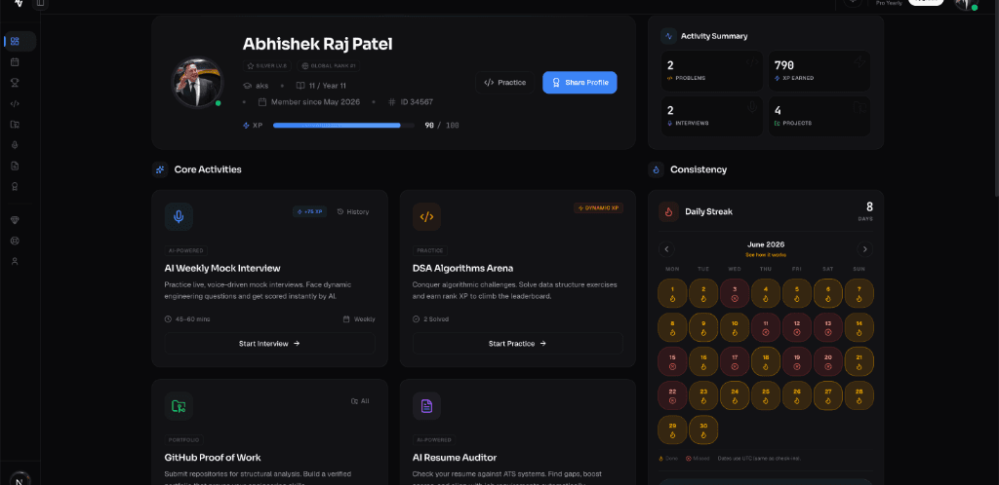Open the user profile icon in the sidebar

[x=16, y=261]
